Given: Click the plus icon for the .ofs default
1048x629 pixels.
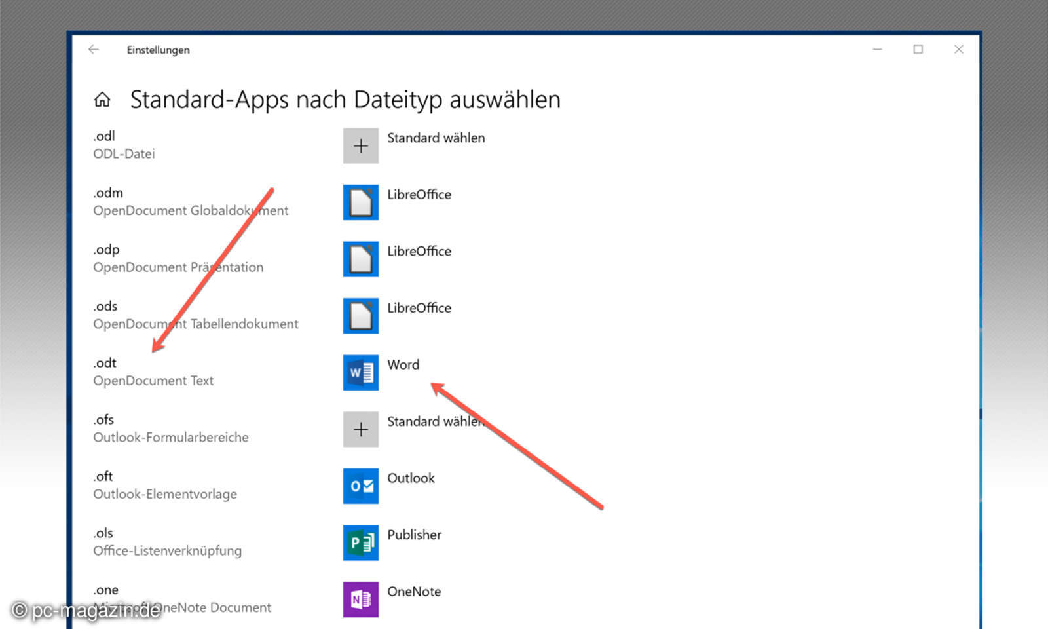Looking at the screenshot, I should click(360, 429).
